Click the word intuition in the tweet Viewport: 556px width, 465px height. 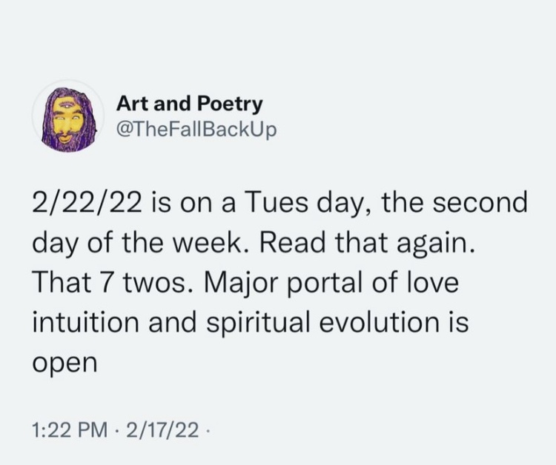click(85, 322)
